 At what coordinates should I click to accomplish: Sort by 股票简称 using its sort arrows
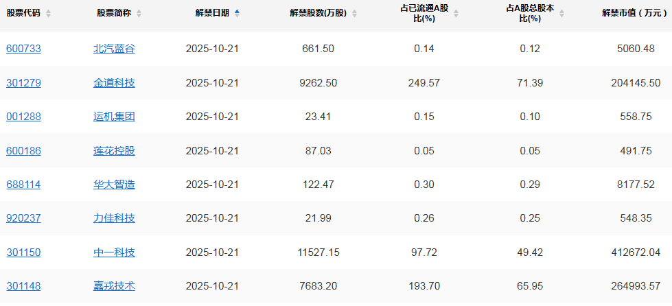coord(139,13)
